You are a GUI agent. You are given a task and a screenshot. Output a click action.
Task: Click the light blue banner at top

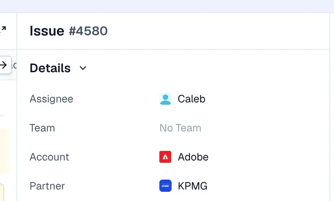(167, 6)
